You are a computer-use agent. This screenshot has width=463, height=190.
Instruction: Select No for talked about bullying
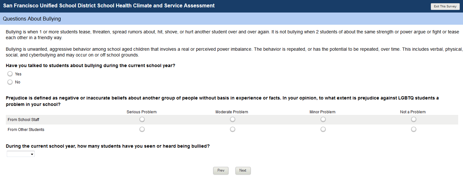click(x=10, y=82)
